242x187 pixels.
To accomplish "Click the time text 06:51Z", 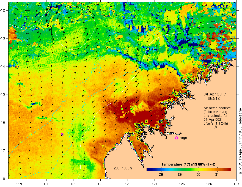I will (214, 98).
